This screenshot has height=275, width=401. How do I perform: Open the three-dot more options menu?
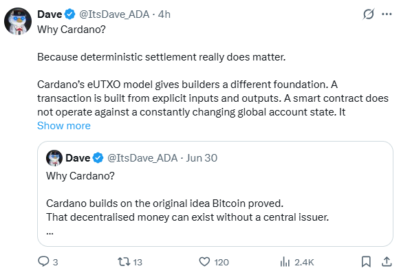tap(387, 14)
